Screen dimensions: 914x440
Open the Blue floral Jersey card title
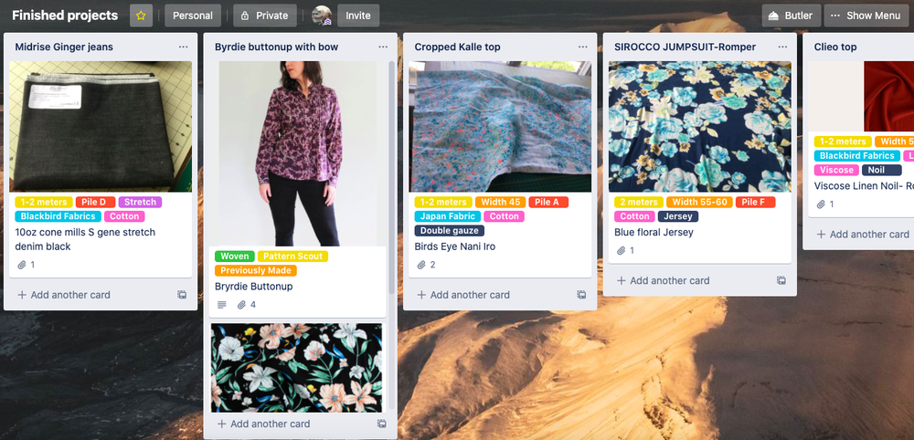(x=654, y=232)
